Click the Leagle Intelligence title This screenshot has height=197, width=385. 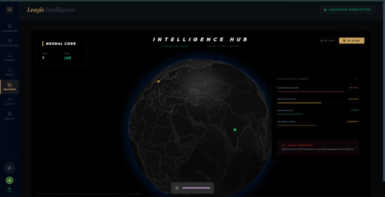coord(51,10)
